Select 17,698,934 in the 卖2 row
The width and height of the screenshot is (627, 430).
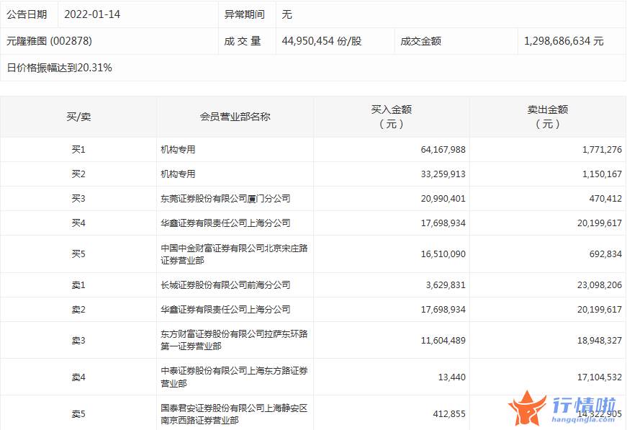tap(443, 309)
